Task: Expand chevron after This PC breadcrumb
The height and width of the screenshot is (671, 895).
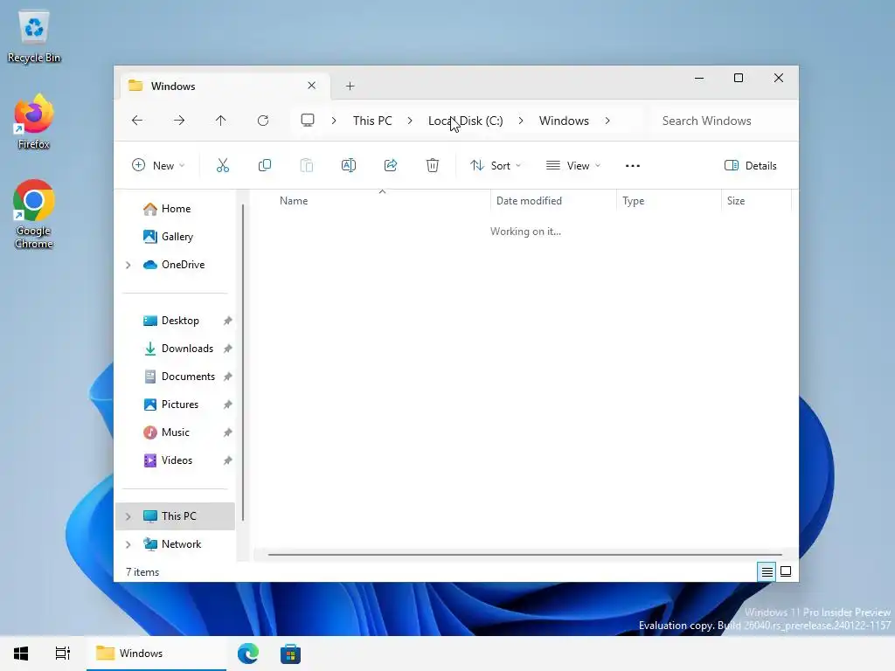Action: (x=410, y=121)
